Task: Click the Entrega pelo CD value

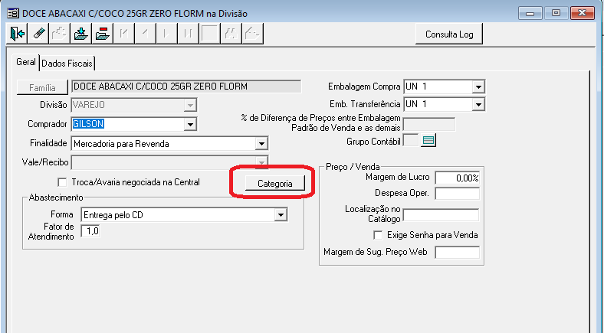Action: click(x=113, y=215)
